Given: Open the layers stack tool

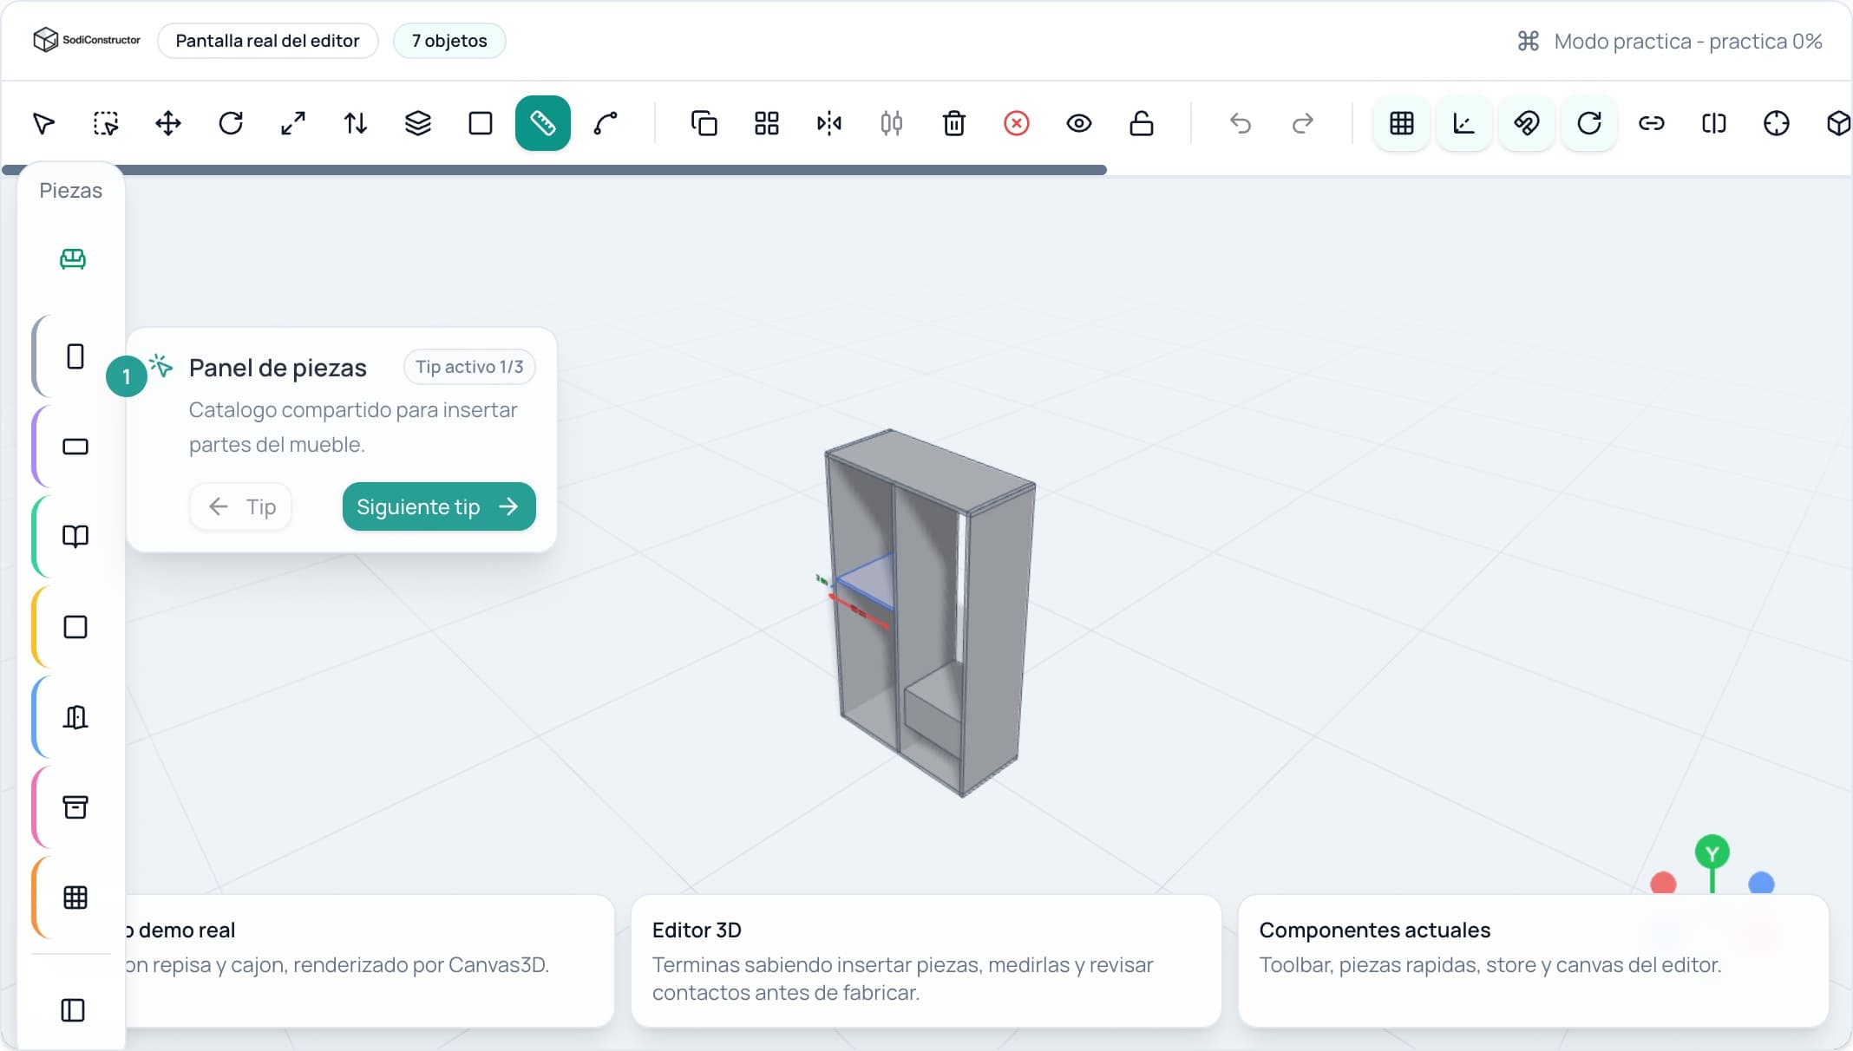Looking at the screenshot, I should point(418,123).
